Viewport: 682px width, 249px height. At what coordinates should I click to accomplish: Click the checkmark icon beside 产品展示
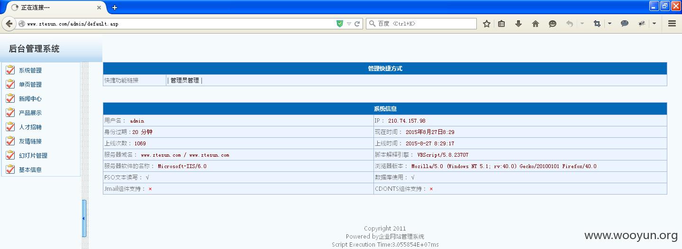pos(10,113)
